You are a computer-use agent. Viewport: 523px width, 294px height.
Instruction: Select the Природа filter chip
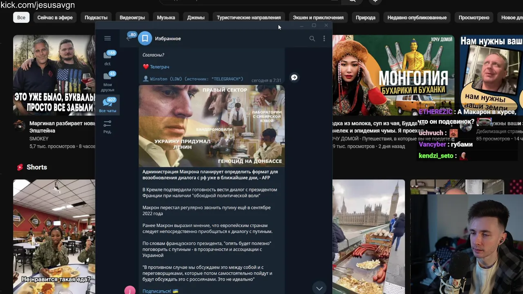click(366, 18)
